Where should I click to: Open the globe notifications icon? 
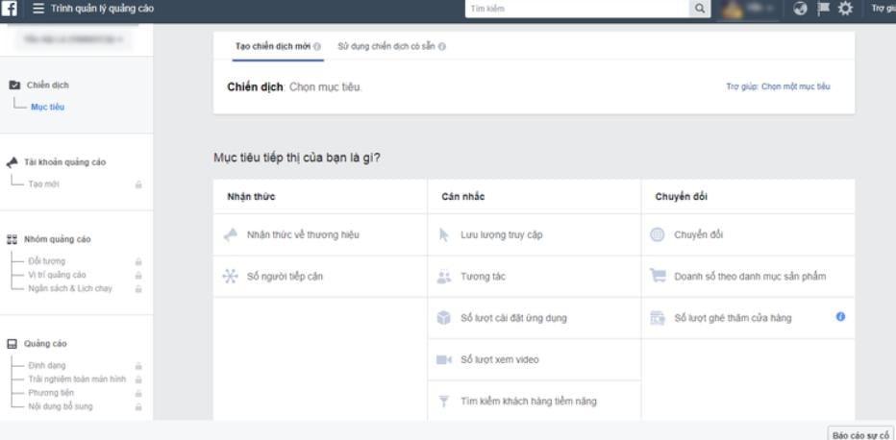801,9
